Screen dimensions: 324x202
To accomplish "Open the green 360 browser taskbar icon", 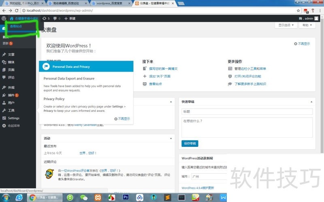I will tap(70, 198).
